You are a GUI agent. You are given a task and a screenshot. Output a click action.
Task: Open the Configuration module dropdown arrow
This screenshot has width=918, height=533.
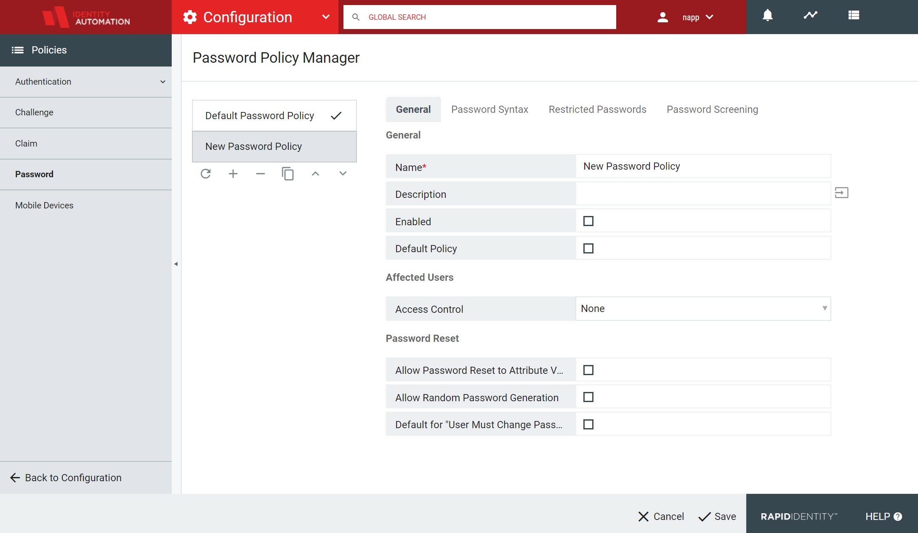pyautogui.click(x=326, y=17)
